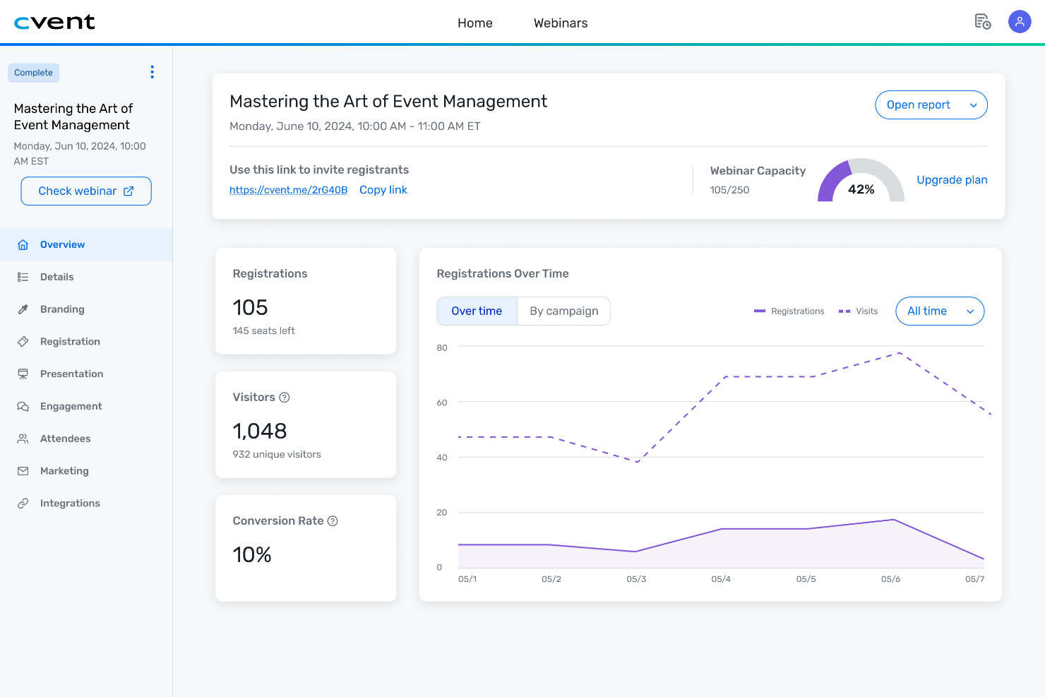Select the Presentation screen icon
Viewport: 1045px width, 697px height.
coord(23,374)
